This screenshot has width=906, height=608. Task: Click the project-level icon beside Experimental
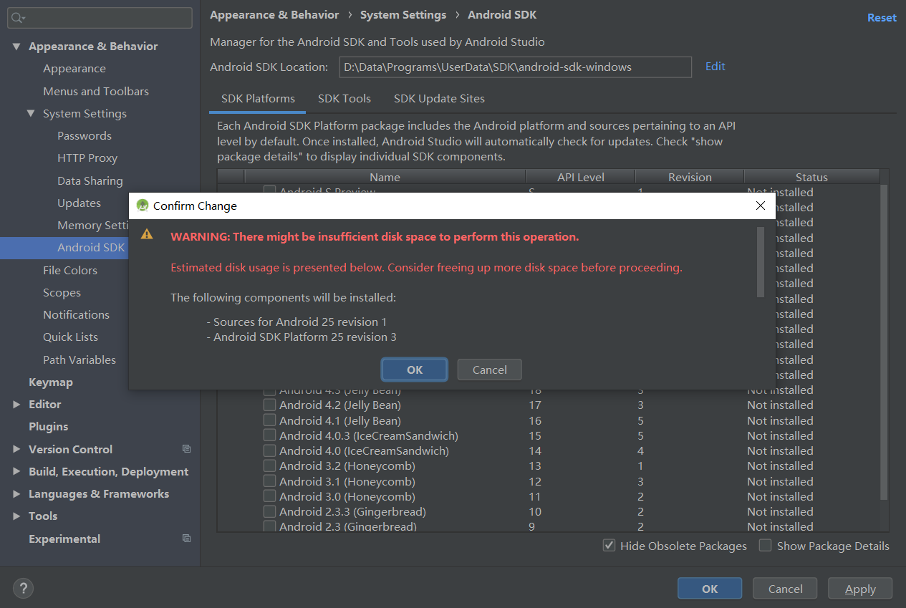(x=186, y=539)
